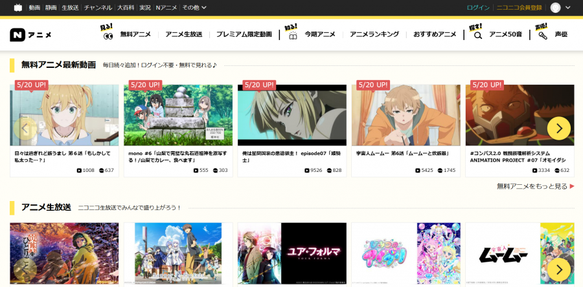Click play count icon beside 555
This screenshot has width=583, height=287.
[x=196, y=171]
